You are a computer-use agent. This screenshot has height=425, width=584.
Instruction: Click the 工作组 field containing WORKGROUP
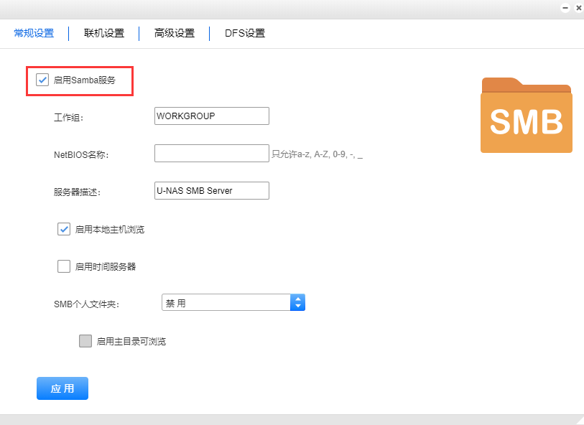tap(211, 116)
